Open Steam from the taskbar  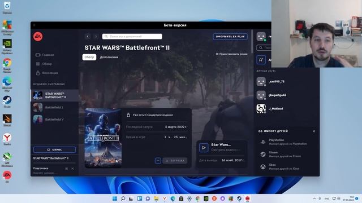pos(239,198)
